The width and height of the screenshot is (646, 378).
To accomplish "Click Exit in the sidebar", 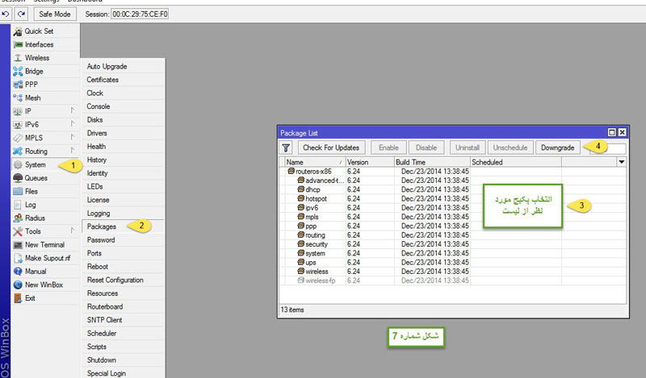I will [x=45, y=298].
